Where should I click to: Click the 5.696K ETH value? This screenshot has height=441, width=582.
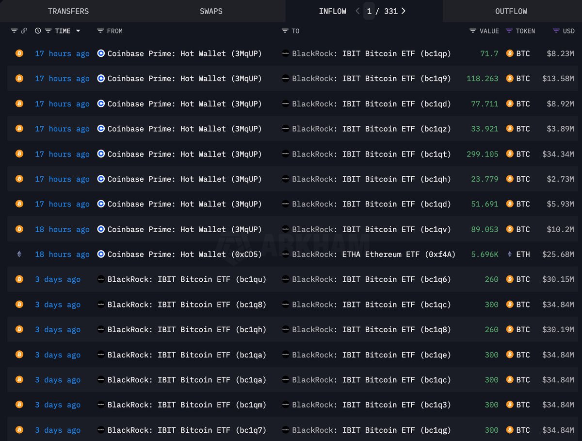[485, 254]
